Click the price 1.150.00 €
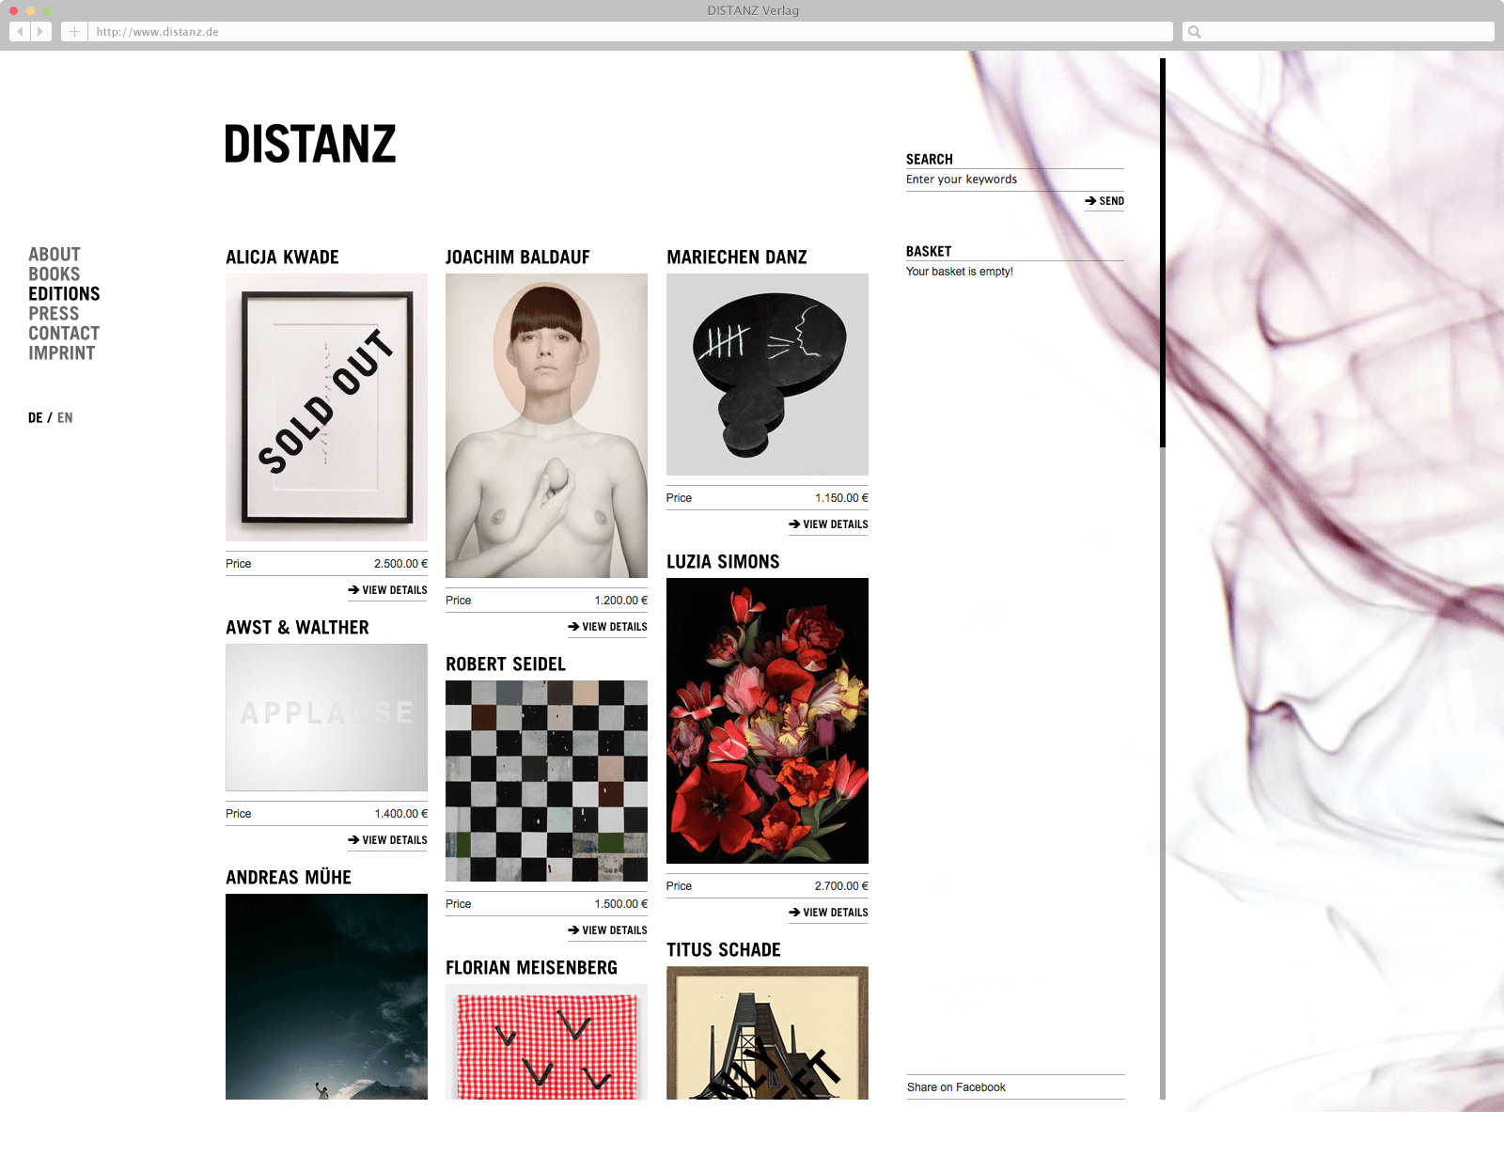Screen dimensions: 1504x1156 (841, 498)
